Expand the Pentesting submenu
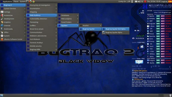Screen dimensions: 172x97 [42, 22]
